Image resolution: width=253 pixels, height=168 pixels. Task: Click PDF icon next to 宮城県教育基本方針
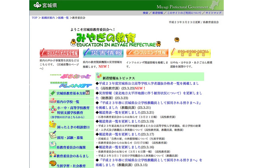tap(87, 93)
